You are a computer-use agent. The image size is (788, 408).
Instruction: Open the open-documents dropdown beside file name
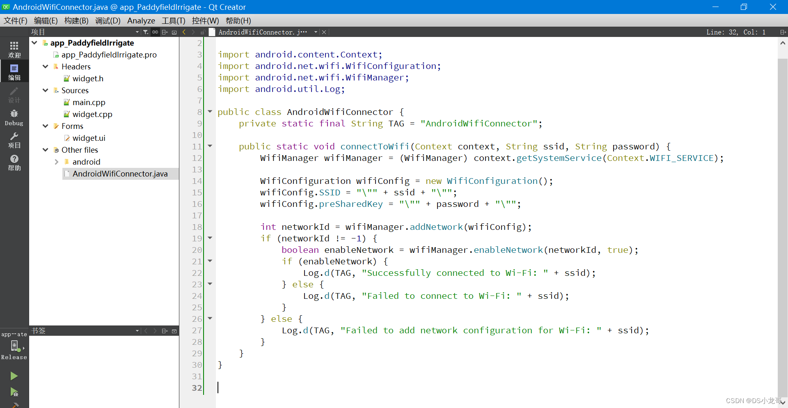316,32
